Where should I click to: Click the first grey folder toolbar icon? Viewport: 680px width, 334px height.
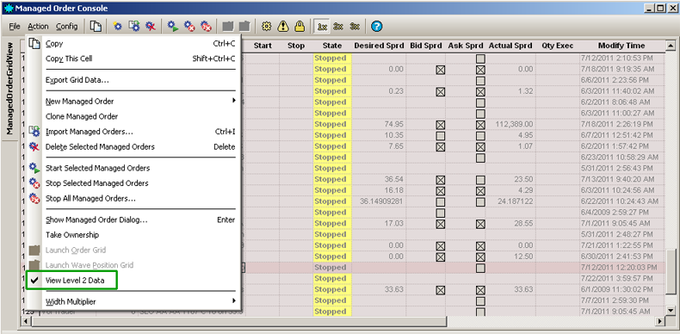228,27
